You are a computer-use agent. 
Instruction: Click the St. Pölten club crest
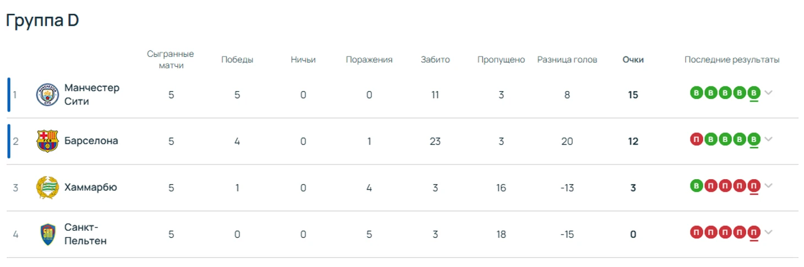click(x=48, y=235)
